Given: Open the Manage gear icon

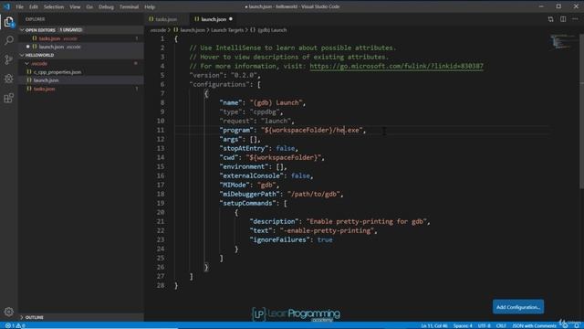Looking at the screenshot, I should coord(9,312).
